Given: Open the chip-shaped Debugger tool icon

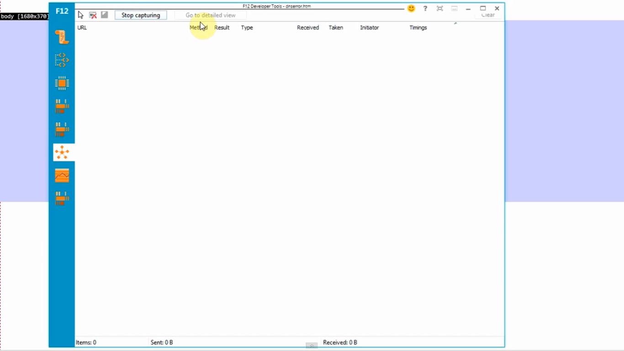Looking at the screenshot, I should pyautogui.click(x=62, y=83).
